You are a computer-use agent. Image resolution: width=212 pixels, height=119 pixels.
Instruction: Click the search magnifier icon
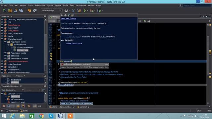coord(181,5)
